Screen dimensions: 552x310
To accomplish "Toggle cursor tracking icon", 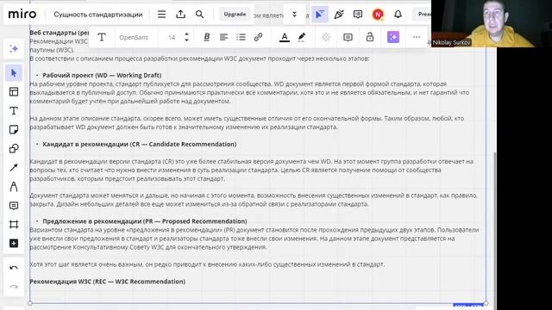I will coord(320,15).
